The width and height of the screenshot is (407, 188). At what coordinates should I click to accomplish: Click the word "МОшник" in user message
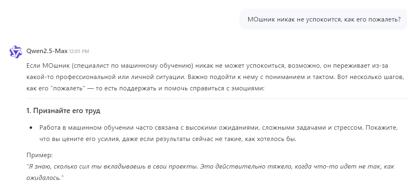tap(262, 19)
